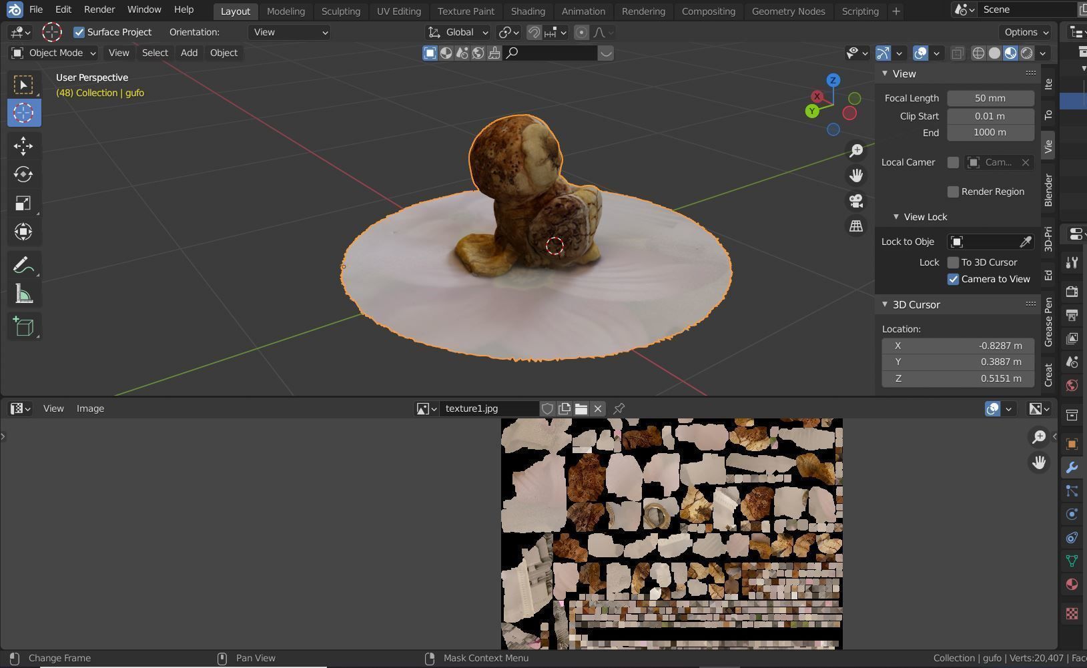Image resolution: width=1087 pixels, height=668 pixels.
Task: Activate the Cursor tool in the toolbar
Action: click(x=23, y=113)
